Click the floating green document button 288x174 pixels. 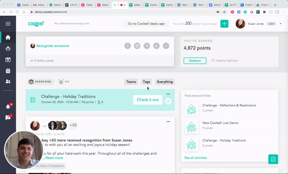[273, 159]
